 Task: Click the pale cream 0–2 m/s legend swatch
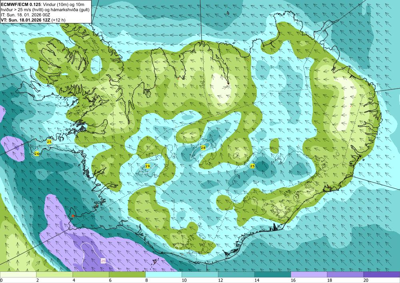tap(18, 275)
